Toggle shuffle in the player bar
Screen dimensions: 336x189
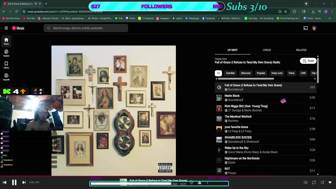click(x=322, y=182)
